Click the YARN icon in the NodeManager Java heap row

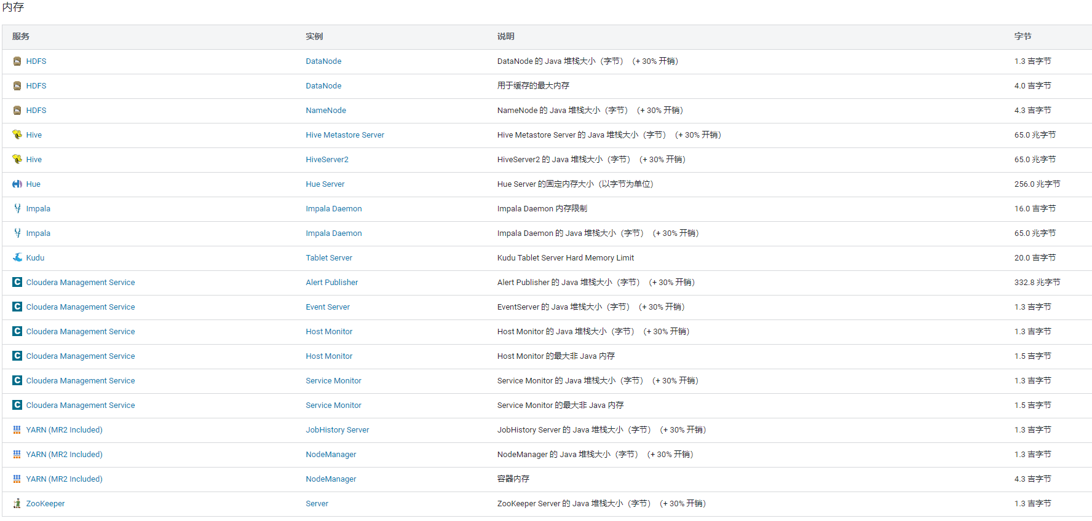(x=17, y=455)
